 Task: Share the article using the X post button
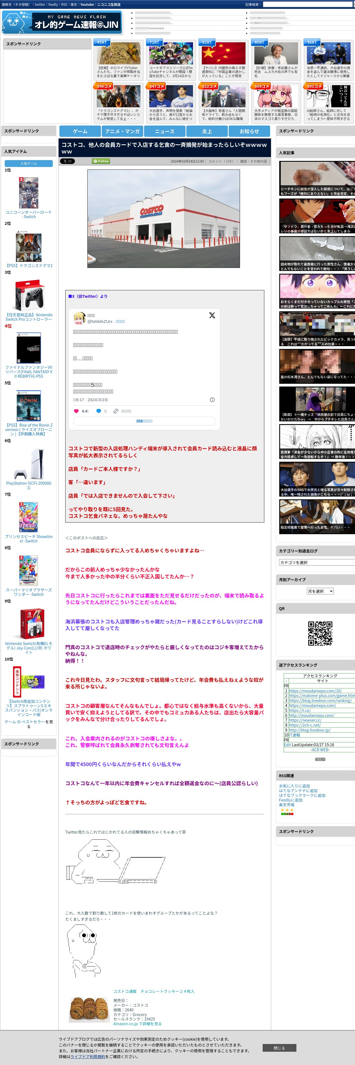pyautogui.click(x=67, y=161)
